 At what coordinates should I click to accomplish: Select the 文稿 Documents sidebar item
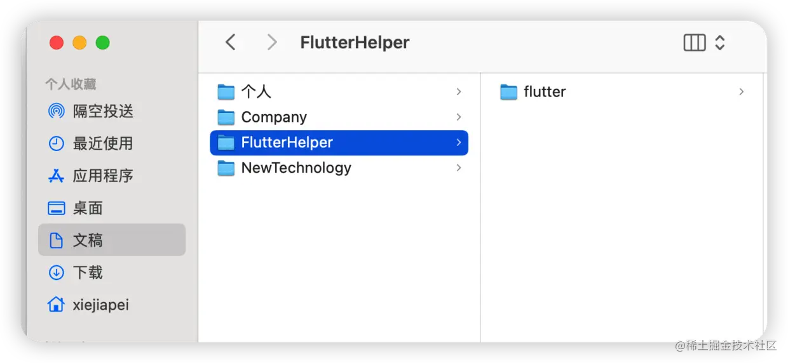(x=112, y=240)
